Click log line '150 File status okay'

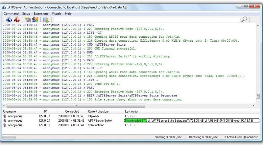pos(92,99)
